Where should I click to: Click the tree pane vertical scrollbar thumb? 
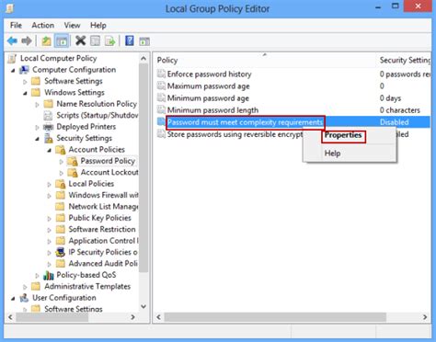tap(143, 167)
